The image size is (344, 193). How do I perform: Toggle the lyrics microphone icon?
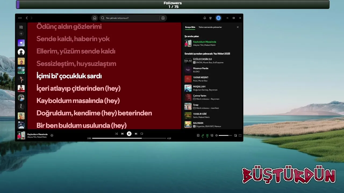tap(203, 135)
